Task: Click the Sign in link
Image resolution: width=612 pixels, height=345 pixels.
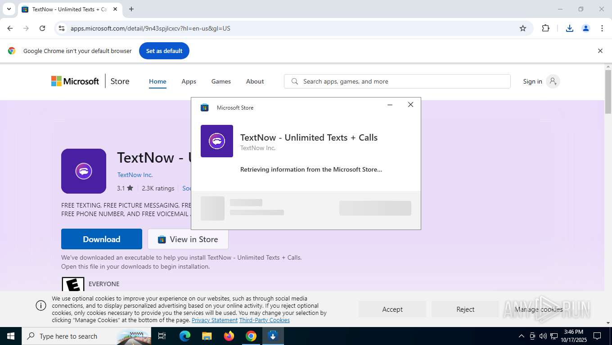Action: (532, 81)
